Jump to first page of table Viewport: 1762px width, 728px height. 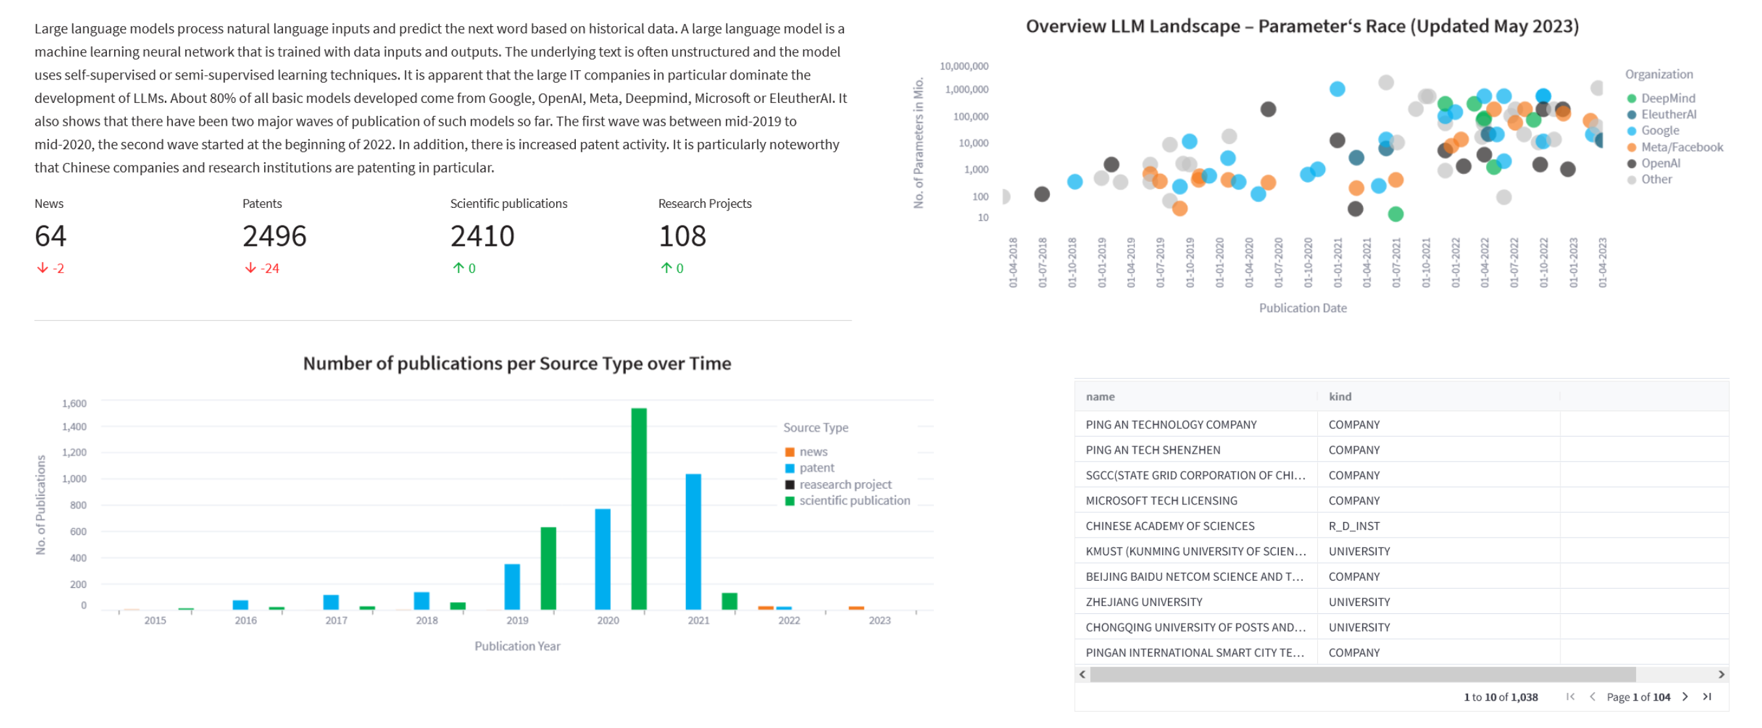[x=1570, y=697]
